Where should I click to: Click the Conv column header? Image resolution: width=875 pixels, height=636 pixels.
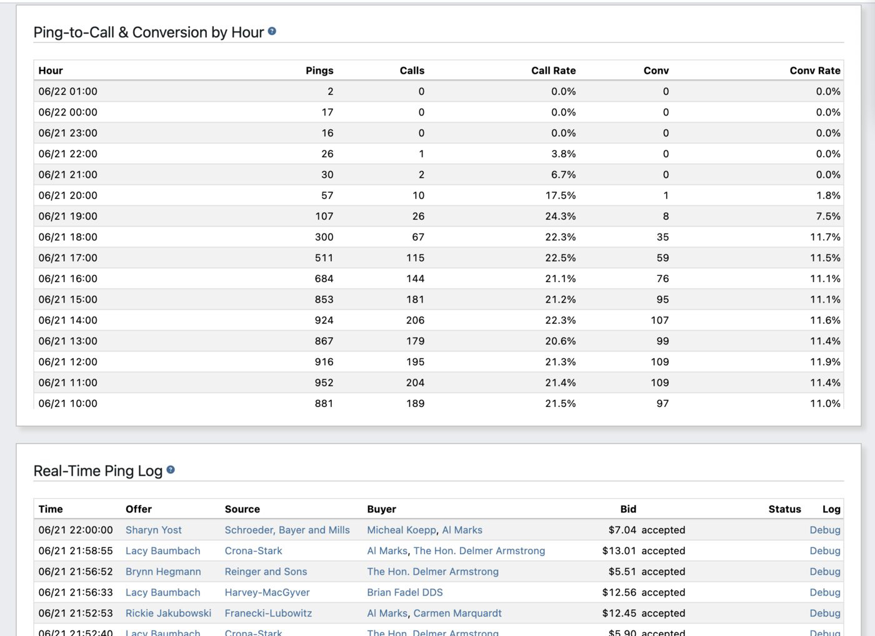[x=656, y=71]
